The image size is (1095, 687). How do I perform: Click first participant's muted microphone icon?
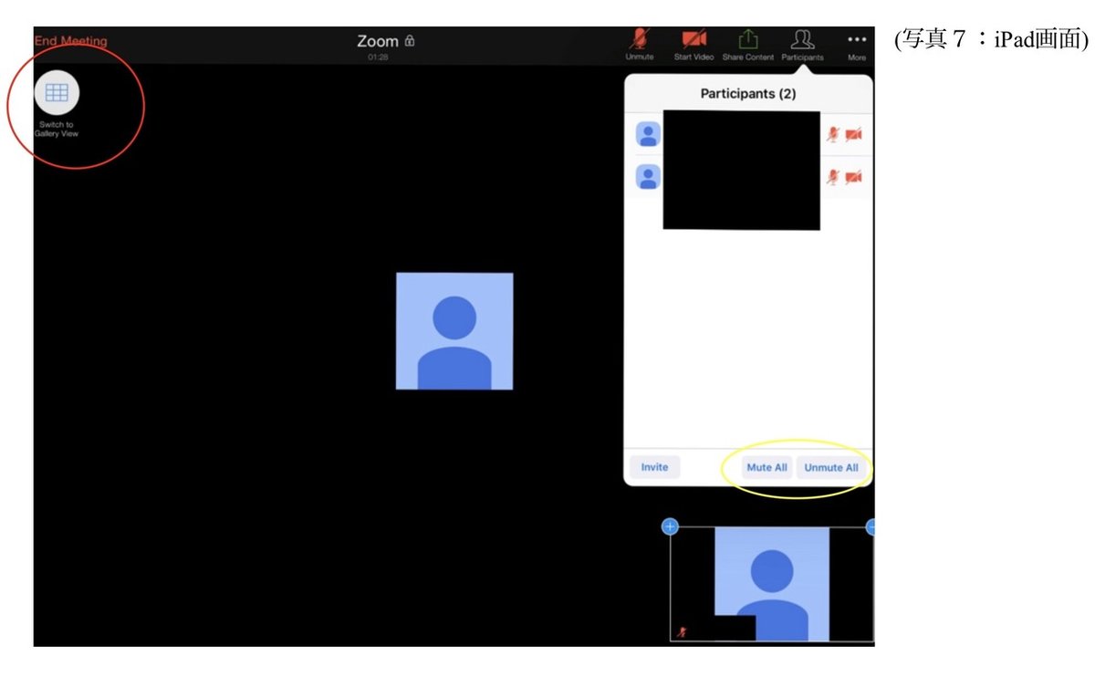(832, 135)
